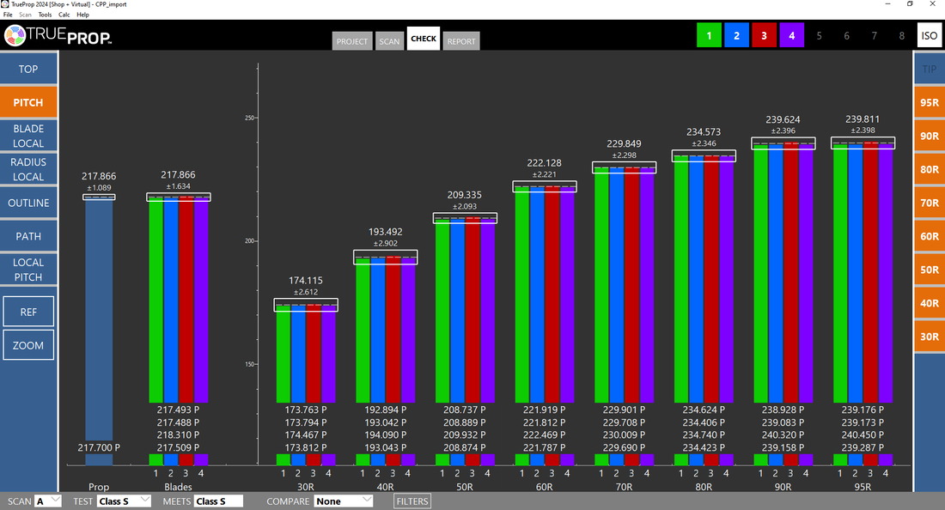Click the REF button
Viewport: 945px width, 510px height.
28,312
